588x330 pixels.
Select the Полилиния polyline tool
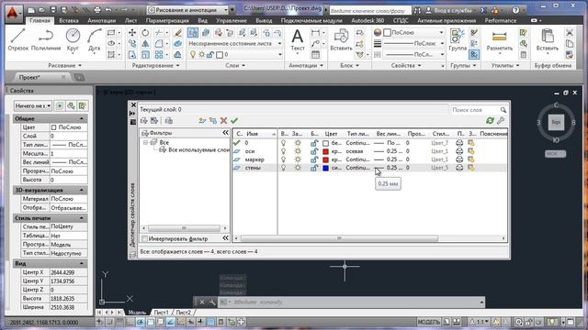(x=46, y=39)
